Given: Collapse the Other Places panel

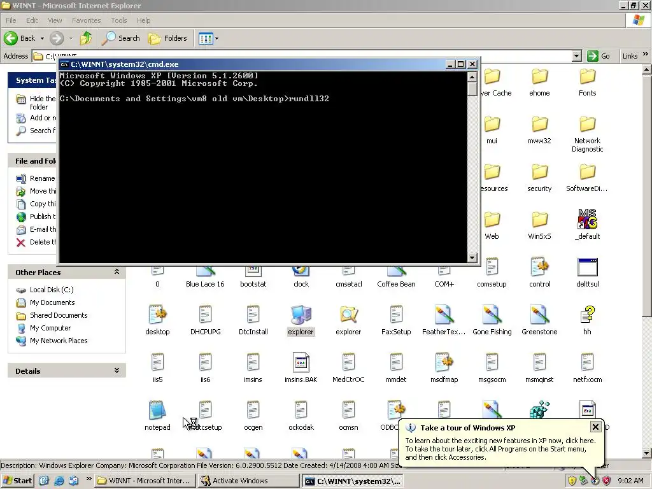Looking at the screenshot, I should point(117,272).
